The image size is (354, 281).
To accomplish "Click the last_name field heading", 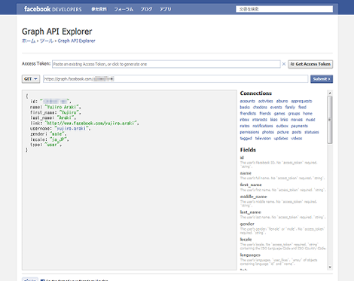I will [x=251, y=212].
